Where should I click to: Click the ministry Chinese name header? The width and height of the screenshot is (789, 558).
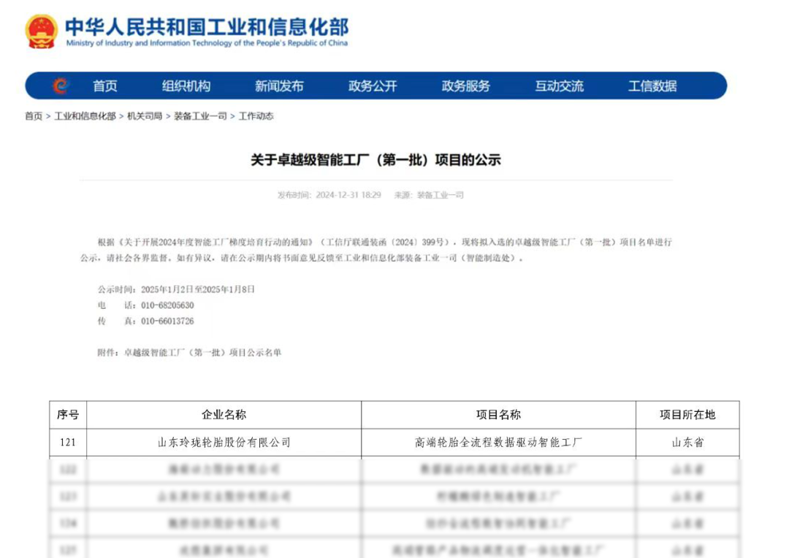point(207,27)
